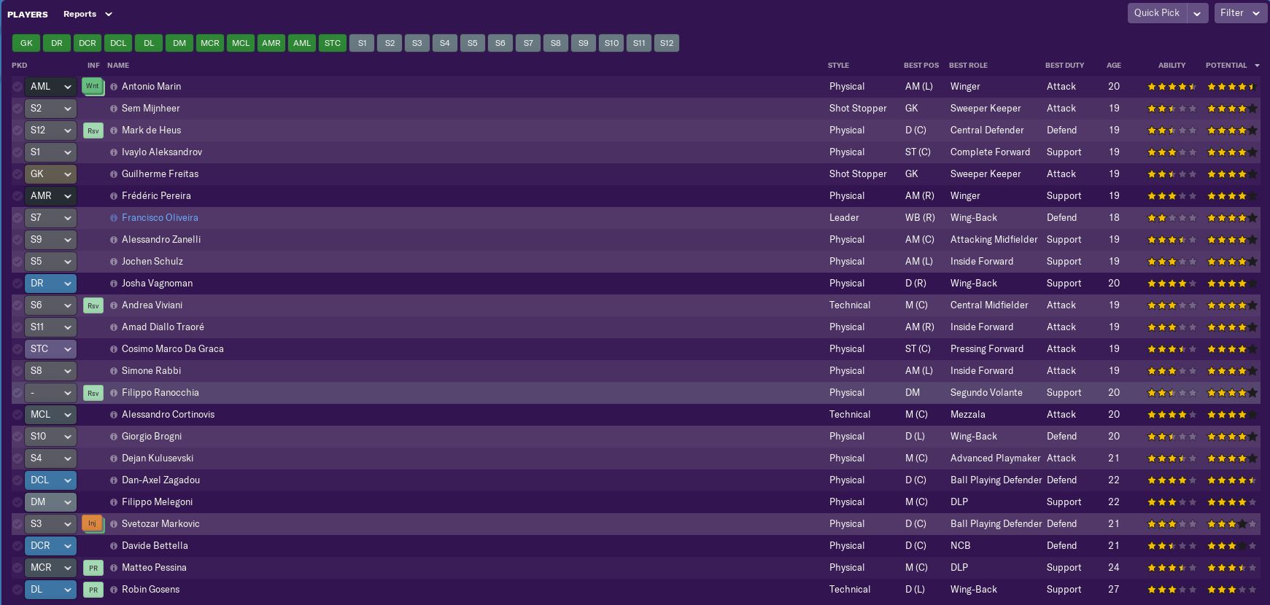Click the Quick Pick button

tap(1156, 13)
